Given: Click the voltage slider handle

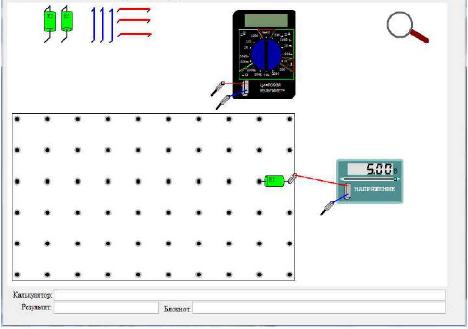Looking at the screenshot, I should coord(395,179).
